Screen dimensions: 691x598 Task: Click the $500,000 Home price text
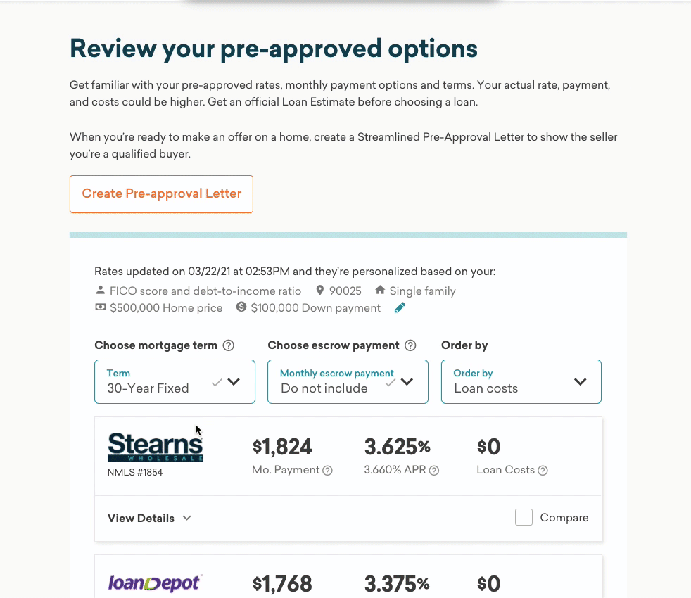click(x=166, y=308)
